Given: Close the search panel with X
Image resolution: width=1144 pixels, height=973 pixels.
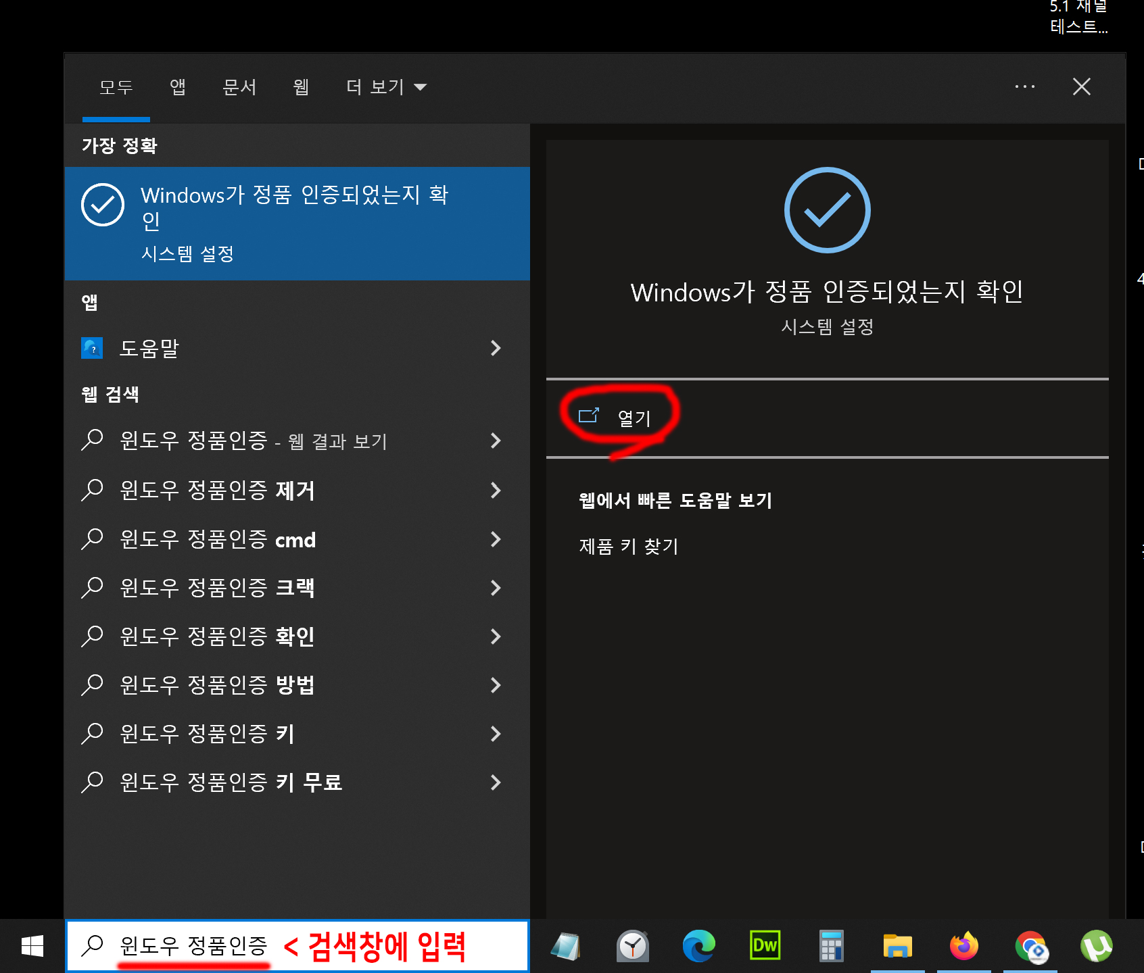Looking at the screenshot, I should [x=1082, y=86].
